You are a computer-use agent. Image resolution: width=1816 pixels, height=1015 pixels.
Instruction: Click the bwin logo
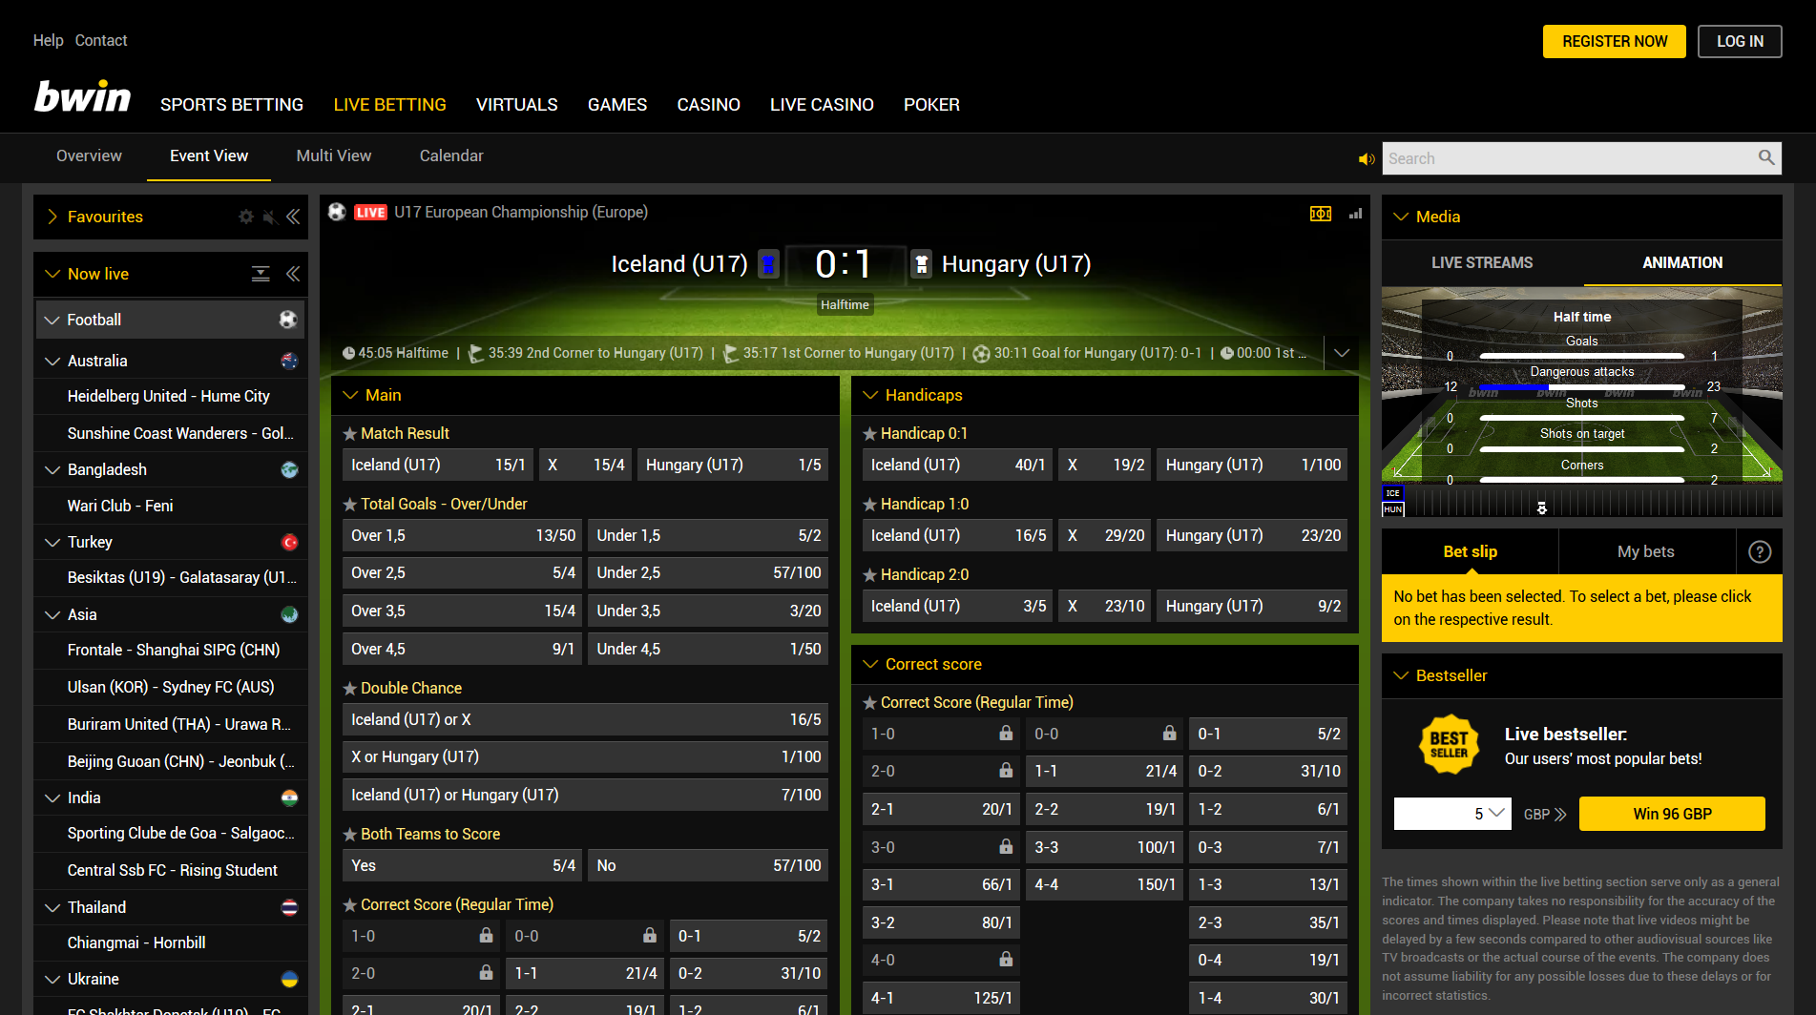82,96
